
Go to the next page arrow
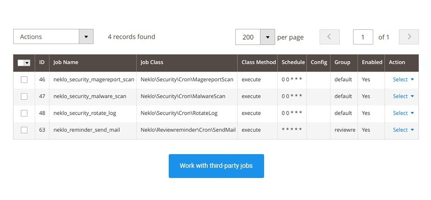point(409,37)
